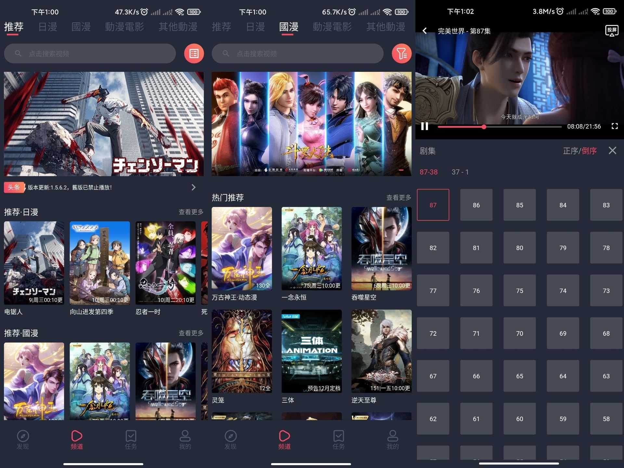The width and height of the screenshot is (624, 468).
Task: Open 吞噬星空 poster in 热门推荐
Action: [381, 249]
